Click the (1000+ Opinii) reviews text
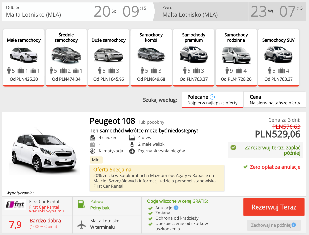 [x=43, y=226]
